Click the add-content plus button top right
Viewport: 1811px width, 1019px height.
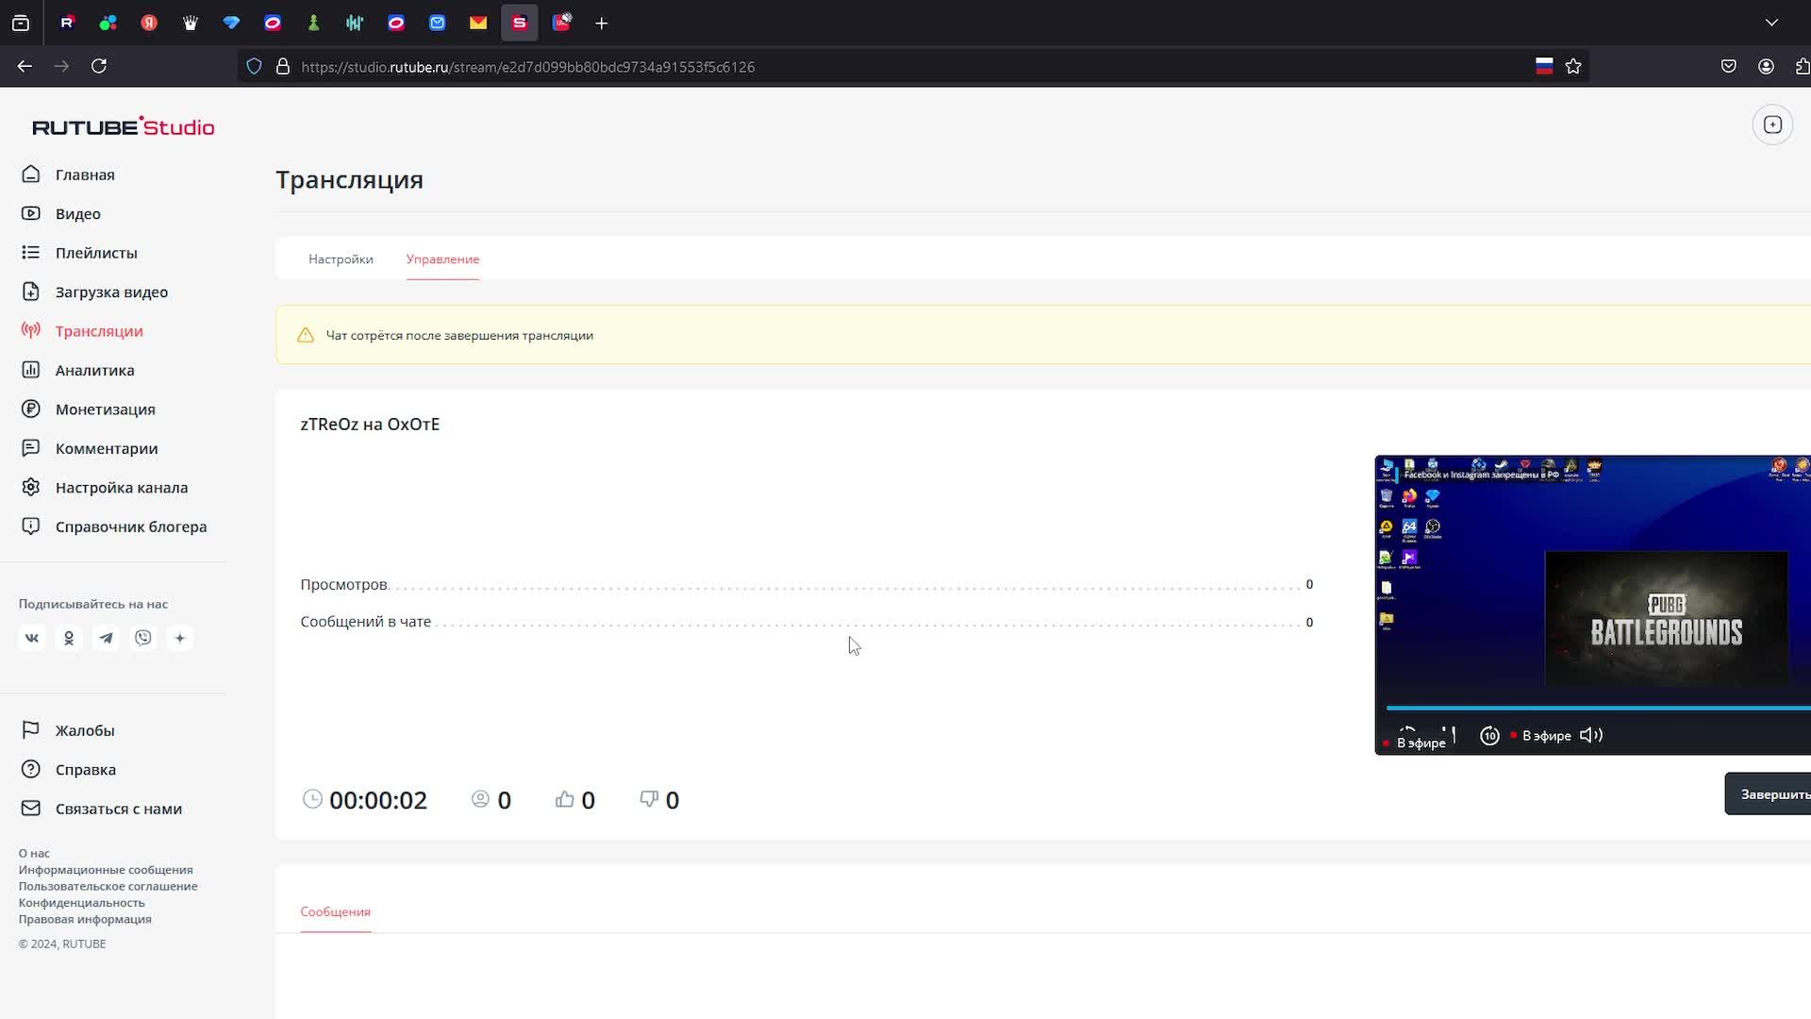pyautogui.click(x=1772, y=125)
